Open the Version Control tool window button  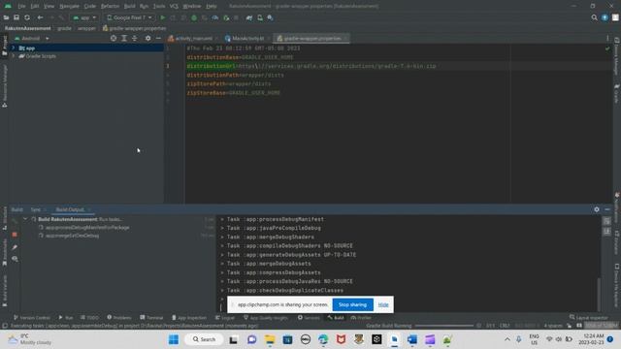coord(32,317)
